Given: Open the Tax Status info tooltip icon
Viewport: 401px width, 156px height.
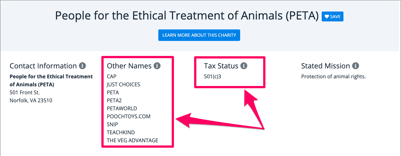Looking at the screenshot, I should pos(244,66).
